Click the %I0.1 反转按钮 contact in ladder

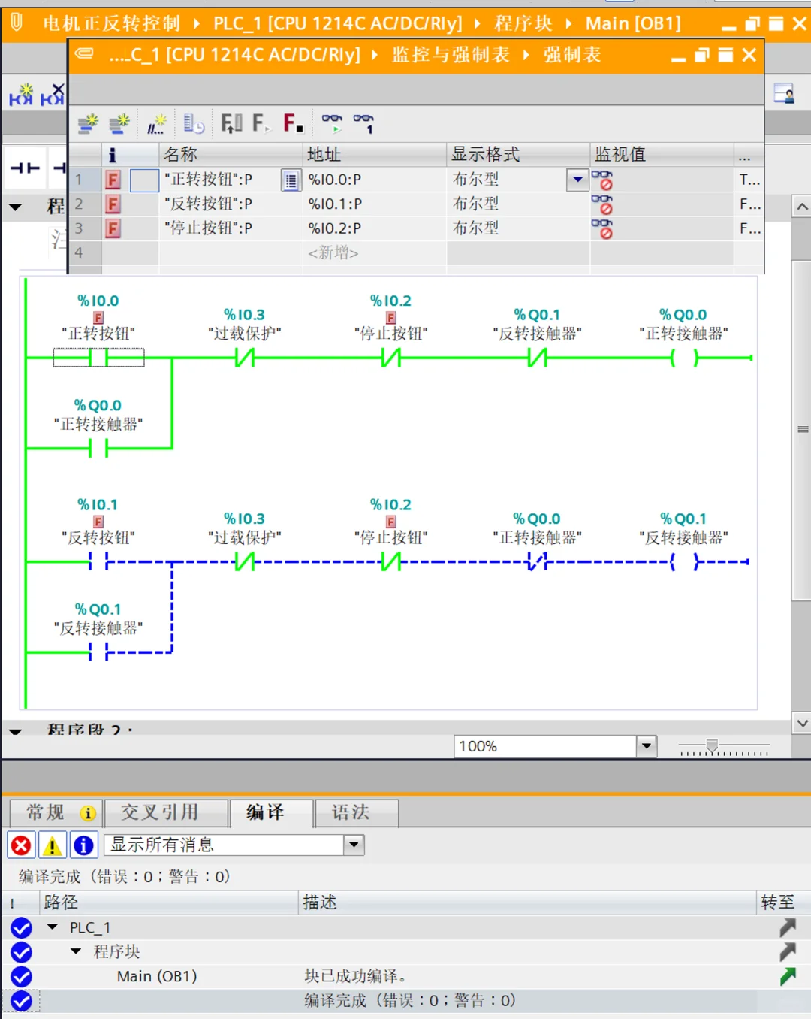click(x=98, y=561)
